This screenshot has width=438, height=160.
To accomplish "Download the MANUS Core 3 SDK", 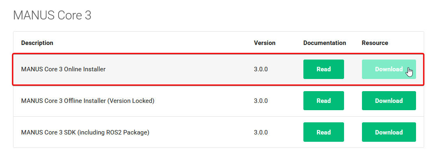I will (389, 132).
